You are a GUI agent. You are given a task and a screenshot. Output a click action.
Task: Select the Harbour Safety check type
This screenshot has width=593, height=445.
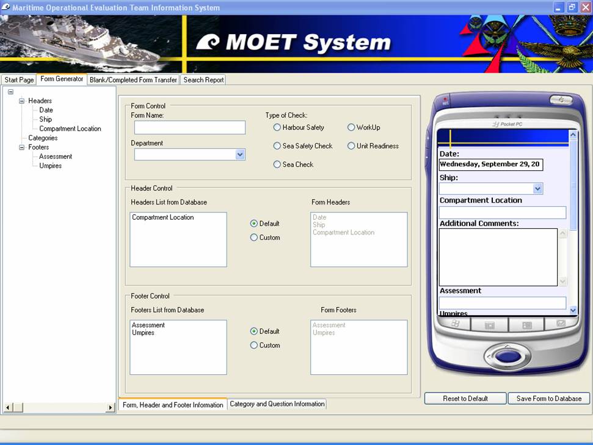tap(277, 128)
